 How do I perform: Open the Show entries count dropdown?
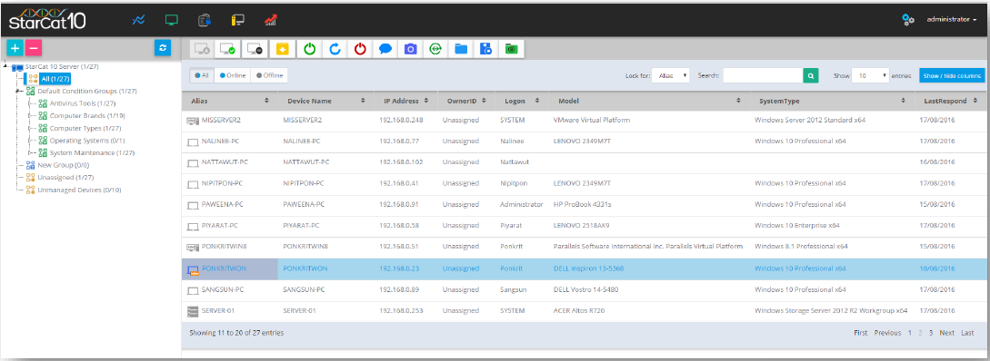coord(870,75)
